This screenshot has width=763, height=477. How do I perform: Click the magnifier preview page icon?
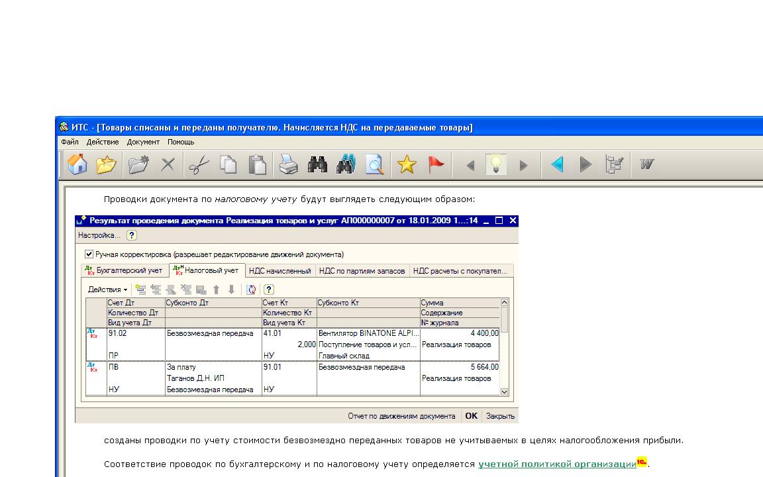click(x=375, y=165)
